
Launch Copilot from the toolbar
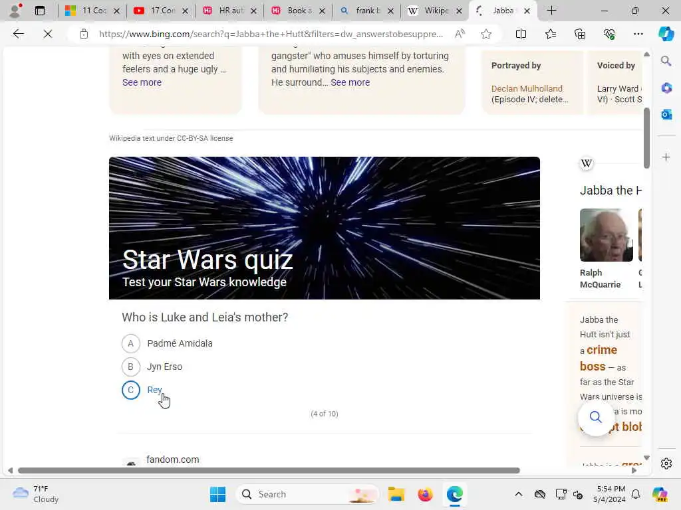click(x=666, y=34)
